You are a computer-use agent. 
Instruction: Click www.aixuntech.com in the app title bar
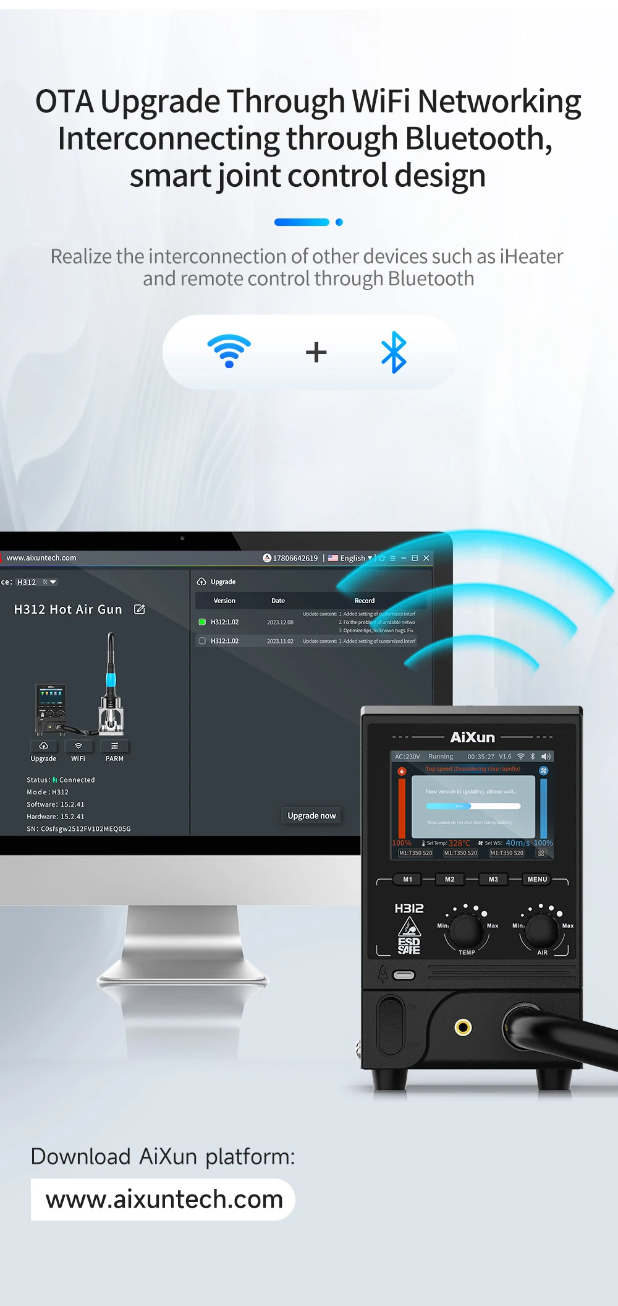click(41, 558)
